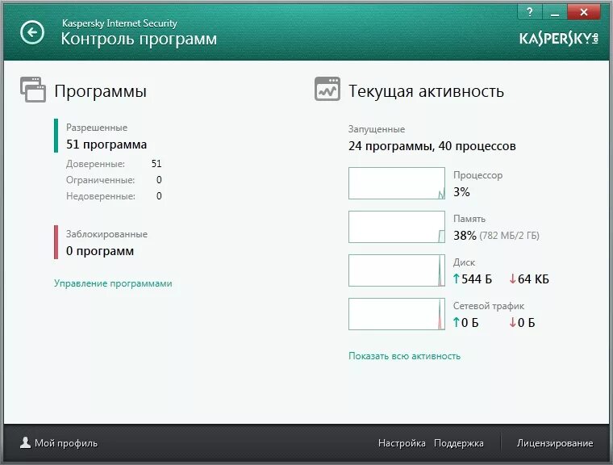Click the Процессор label
The image size is (613, 465).
point(477,175)
